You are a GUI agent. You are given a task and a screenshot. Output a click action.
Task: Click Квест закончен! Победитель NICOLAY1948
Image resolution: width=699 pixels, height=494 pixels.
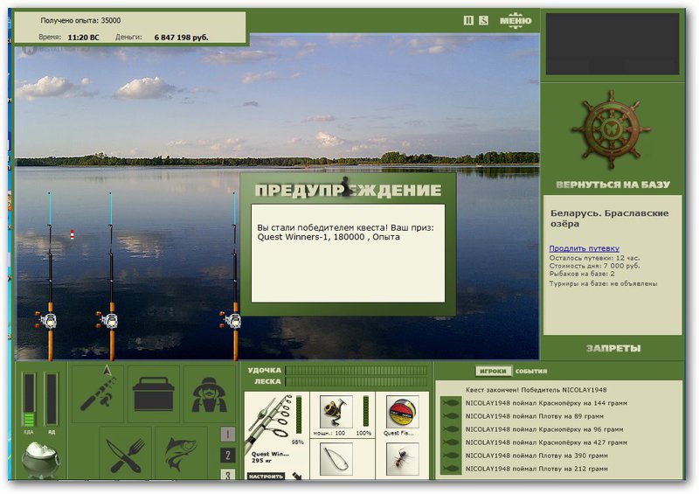click(536, 390)
